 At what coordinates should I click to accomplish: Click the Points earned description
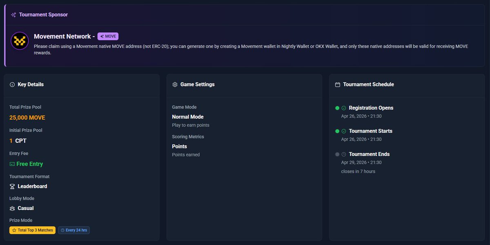click(186, 155)
